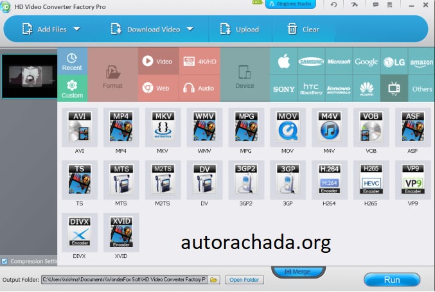This screenshot has width=435, height=292.
Task: Open LG device presets
Action: [394, 61]
